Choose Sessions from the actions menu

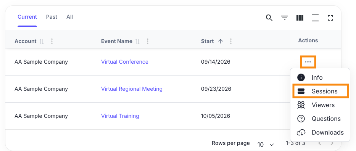pyautogui.click(x=320, y=91)
